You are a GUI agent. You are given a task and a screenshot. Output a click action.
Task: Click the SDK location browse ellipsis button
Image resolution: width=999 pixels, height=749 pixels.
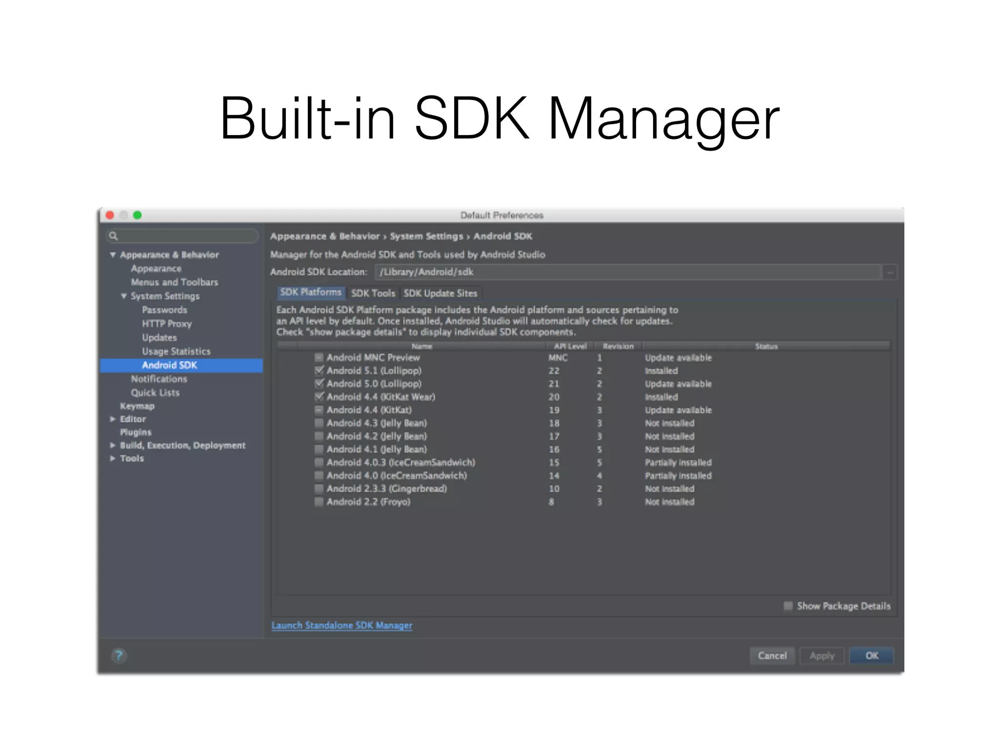(890, 272)
